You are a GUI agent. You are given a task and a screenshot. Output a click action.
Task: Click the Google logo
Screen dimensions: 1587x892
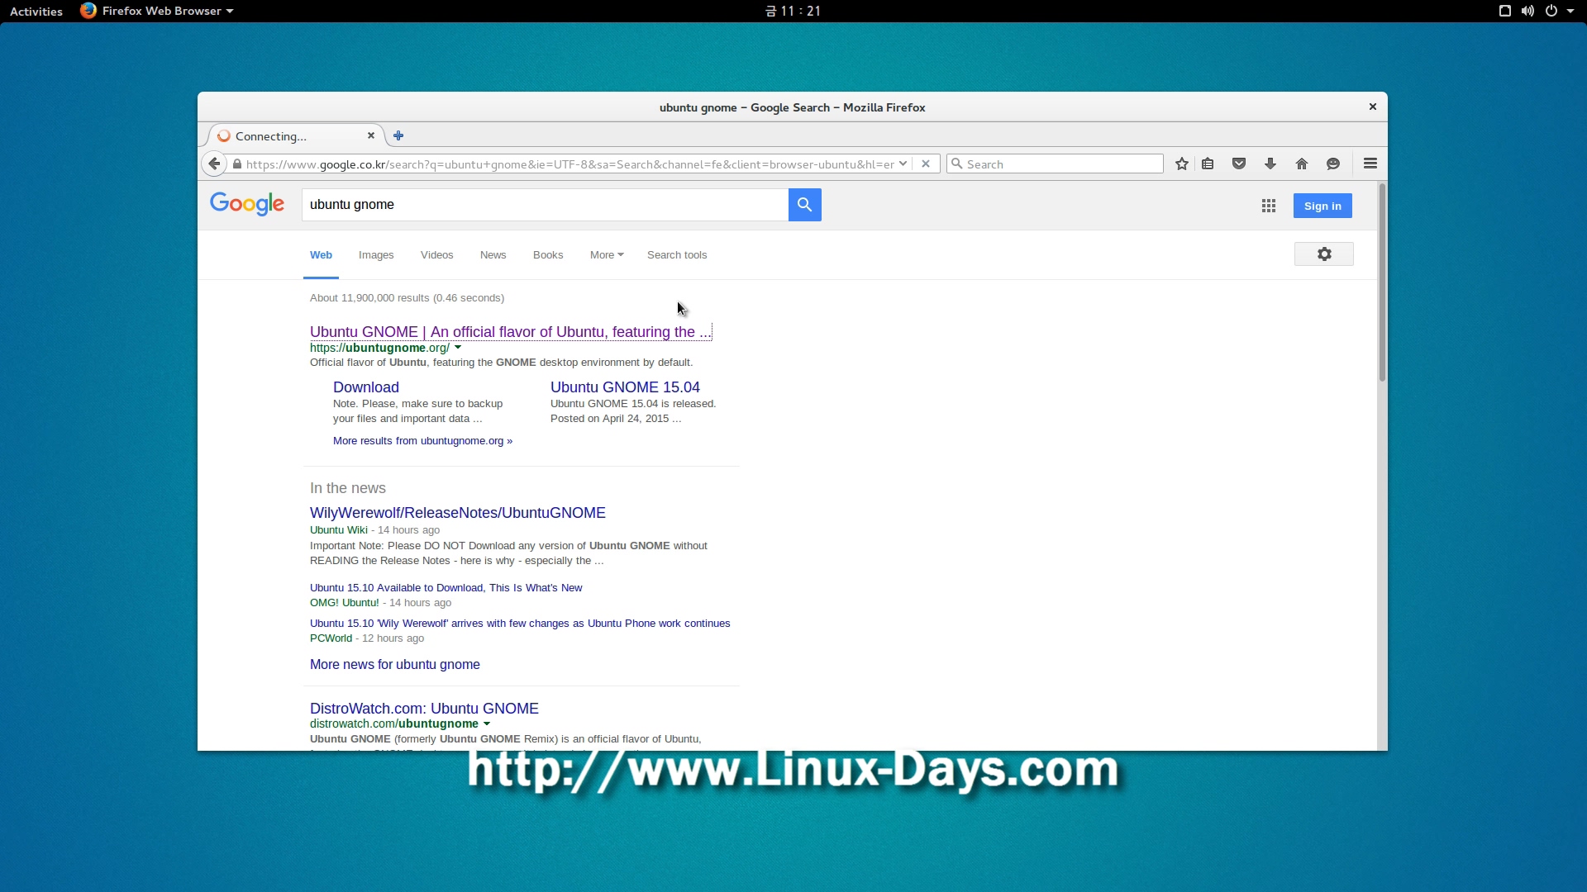tap(247, 204)
